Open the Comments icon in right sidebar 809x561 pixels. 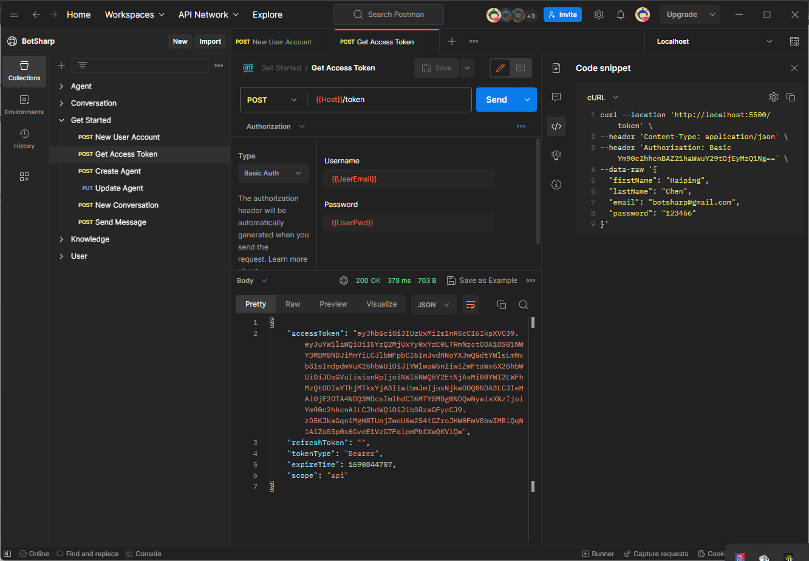pyautogui.click(x=556, y=97)
